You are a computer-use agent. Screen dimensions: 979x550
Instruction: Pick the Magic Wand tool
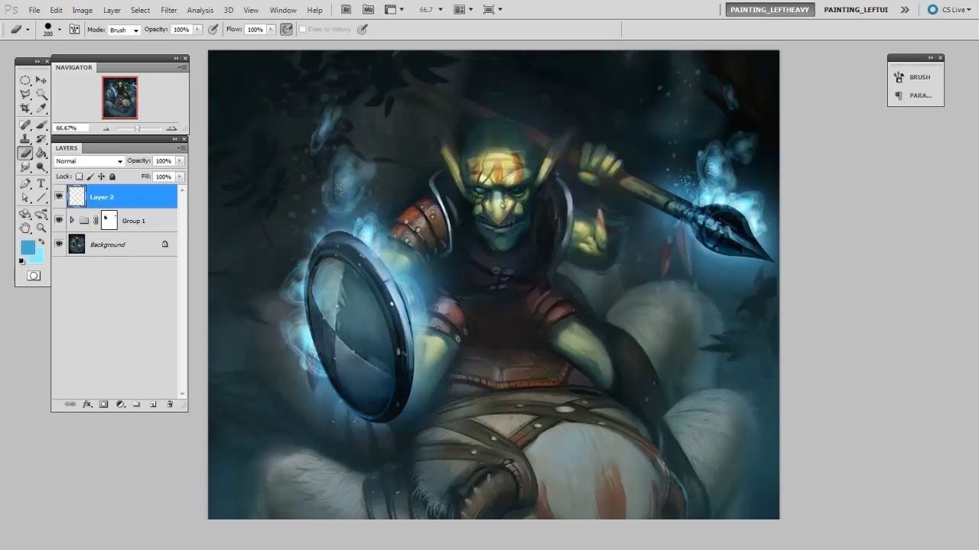point(41,94)
